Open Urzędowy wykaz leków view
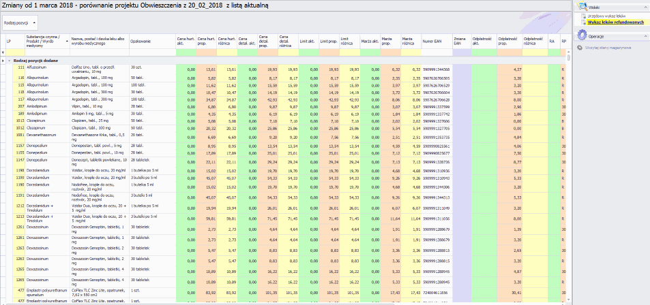The image size is (650, 305). point(606,15)
